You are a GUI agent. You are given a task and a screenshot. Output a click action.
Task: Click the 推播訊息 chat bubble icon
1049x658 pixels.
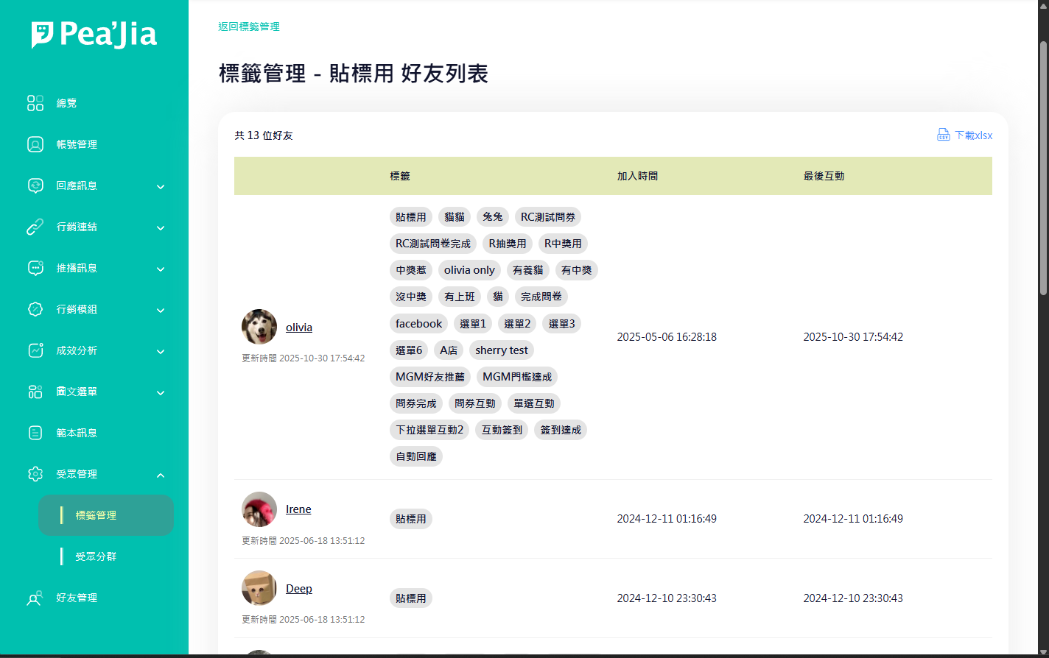click(35, 268)
